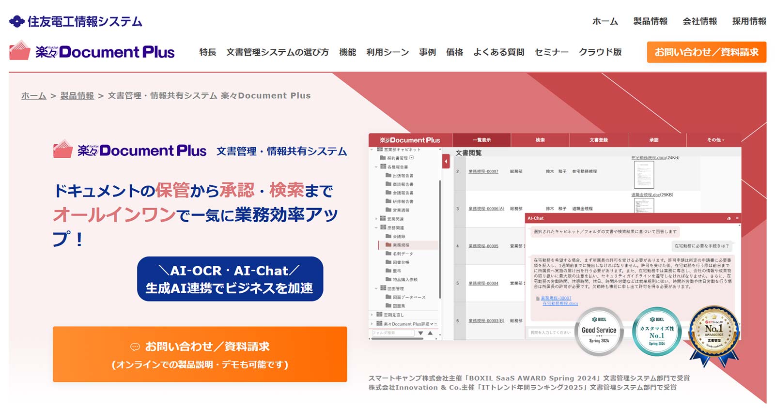Click the red 業務規程 folder icon
The height and width of the screenshot is (408, 775).
click(x=388, y=245)
